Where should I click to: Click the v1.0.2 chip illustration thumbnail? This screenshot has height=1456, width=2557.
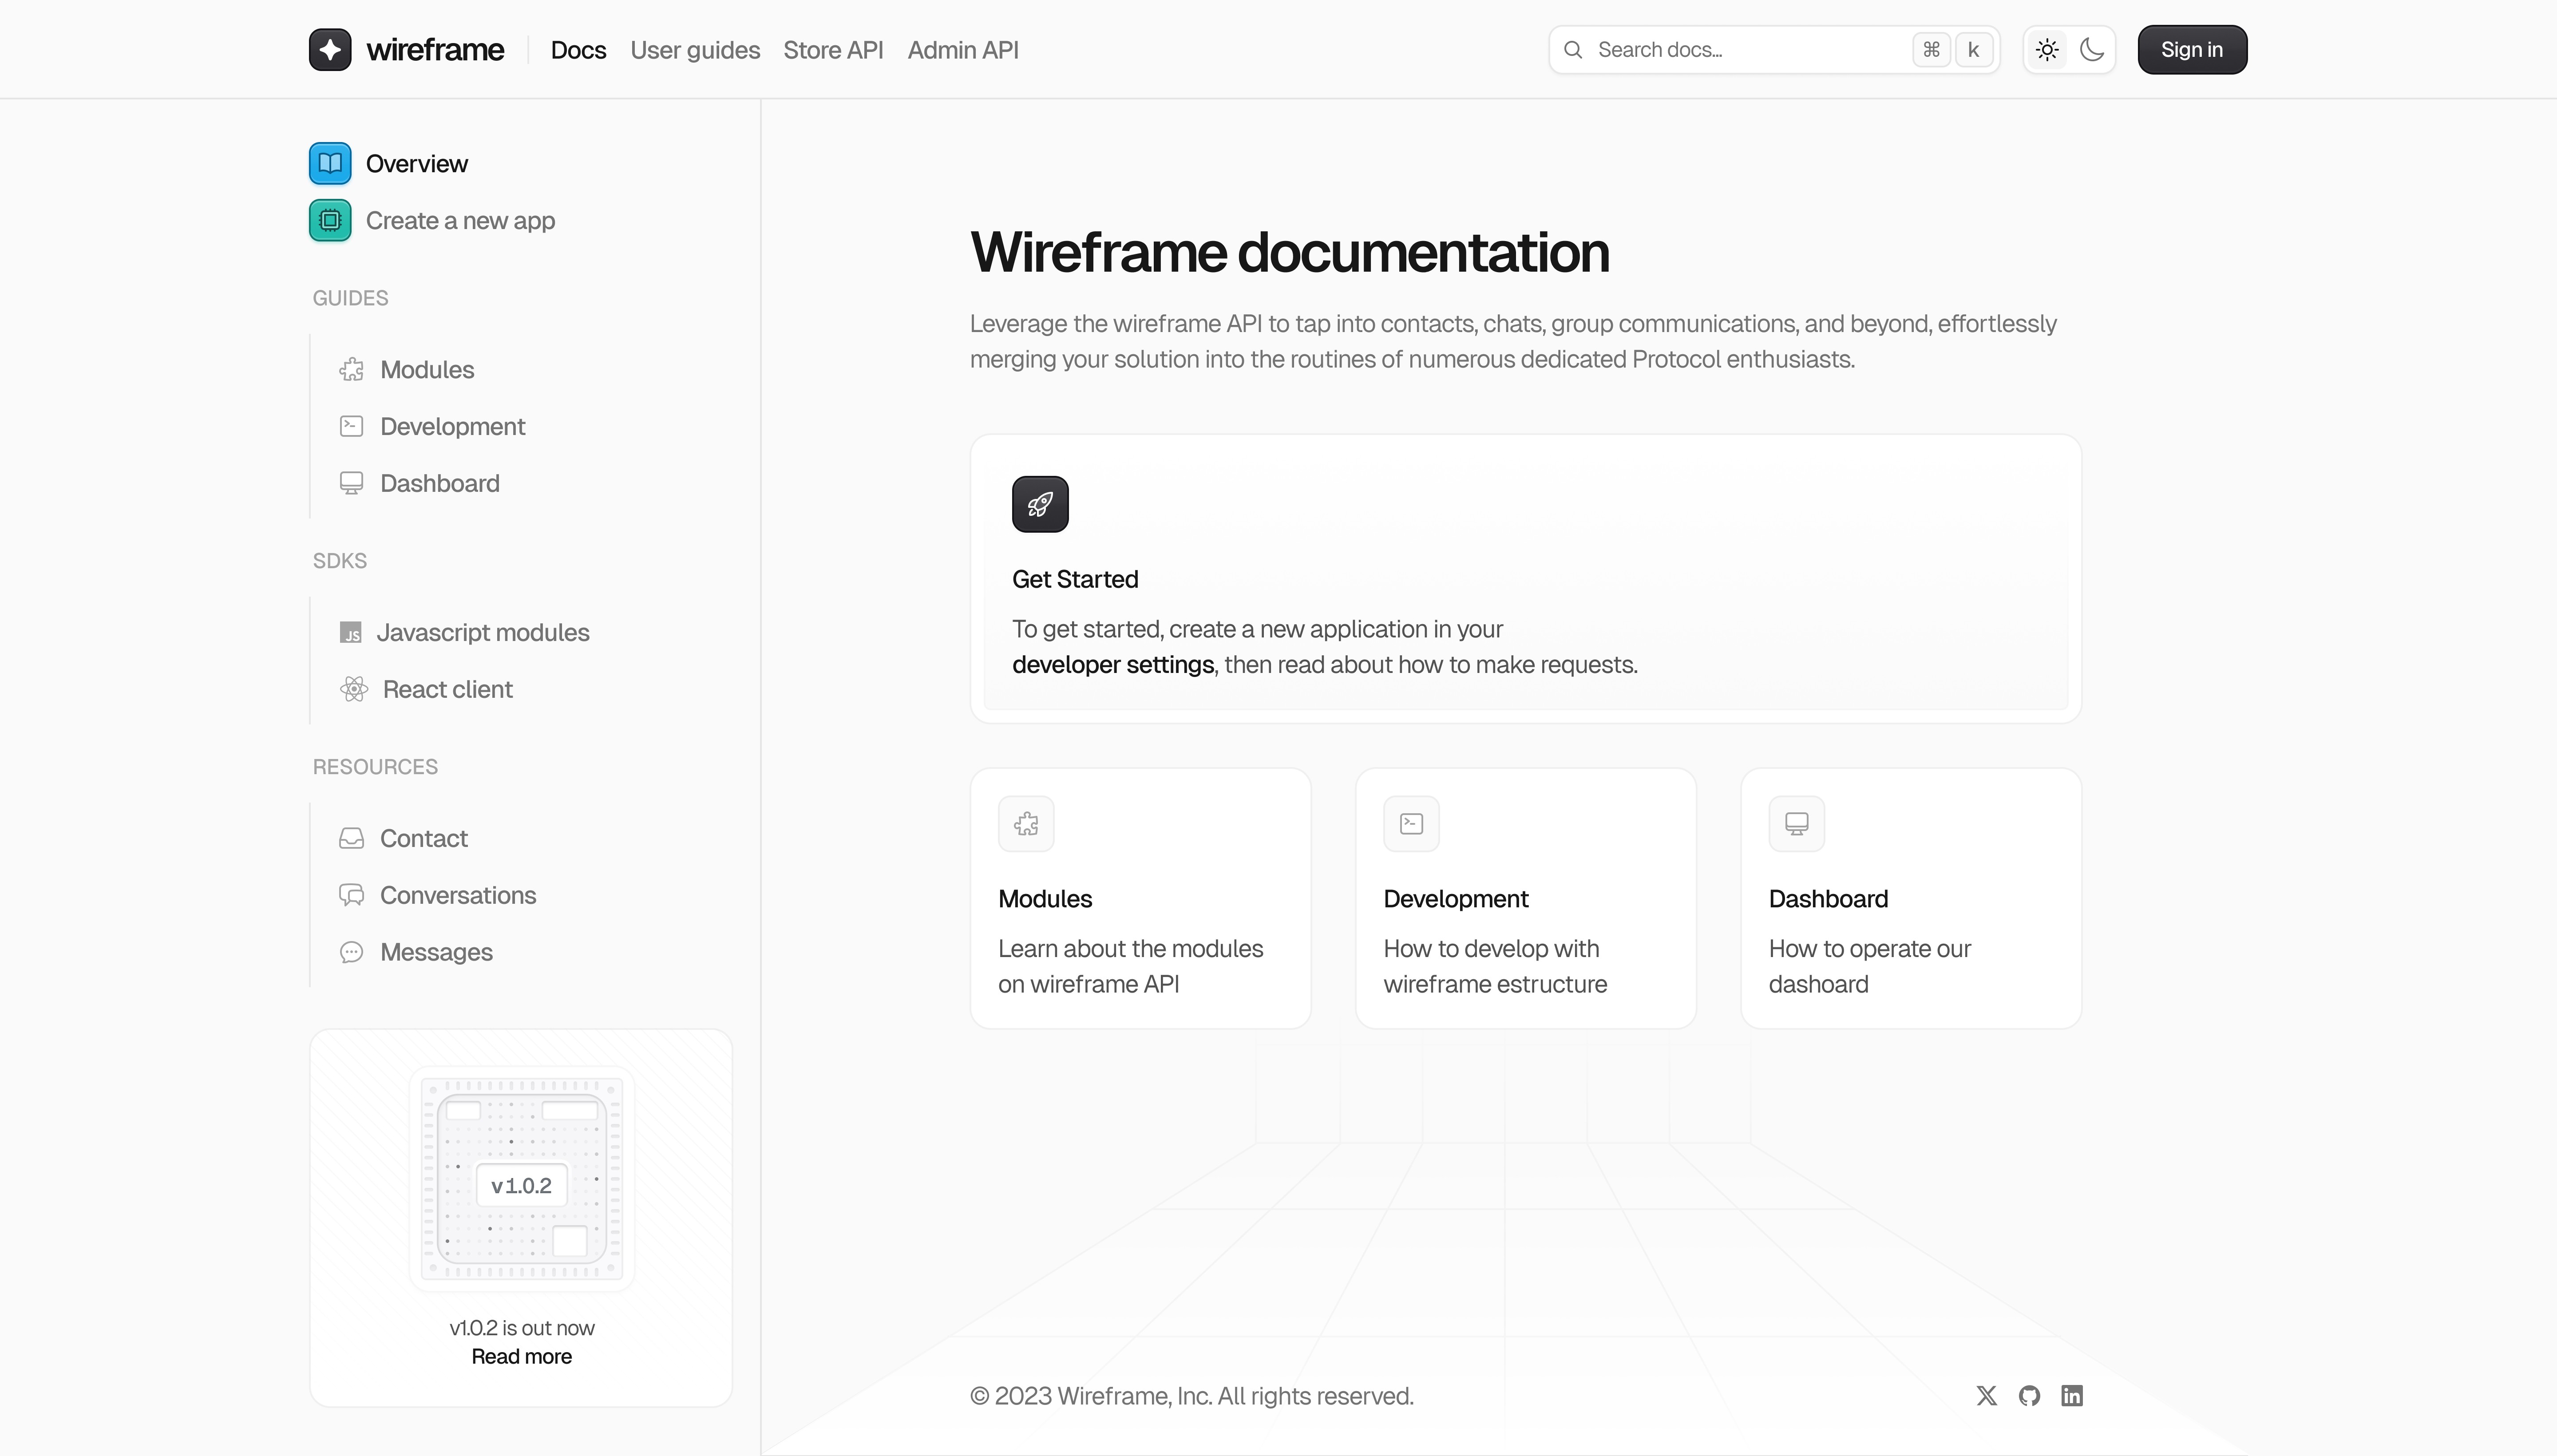[521, 1180]
